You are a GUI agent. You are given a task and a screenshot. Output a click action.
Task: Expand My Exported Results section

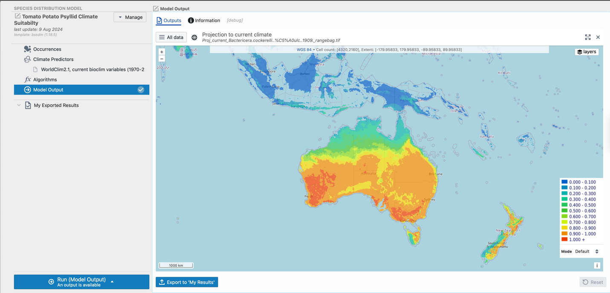[x=19, y=105]
